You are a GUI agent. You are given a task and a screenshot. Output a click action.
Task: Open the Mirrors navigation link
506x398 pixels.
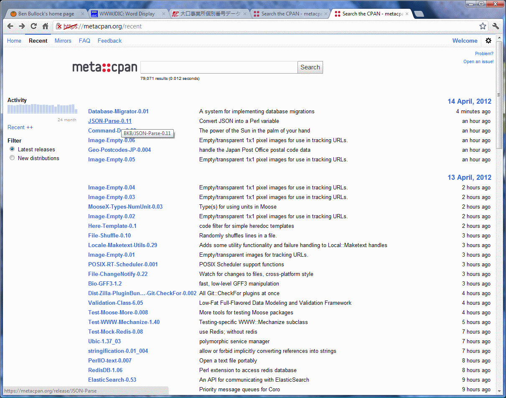[x=63, y=41]
